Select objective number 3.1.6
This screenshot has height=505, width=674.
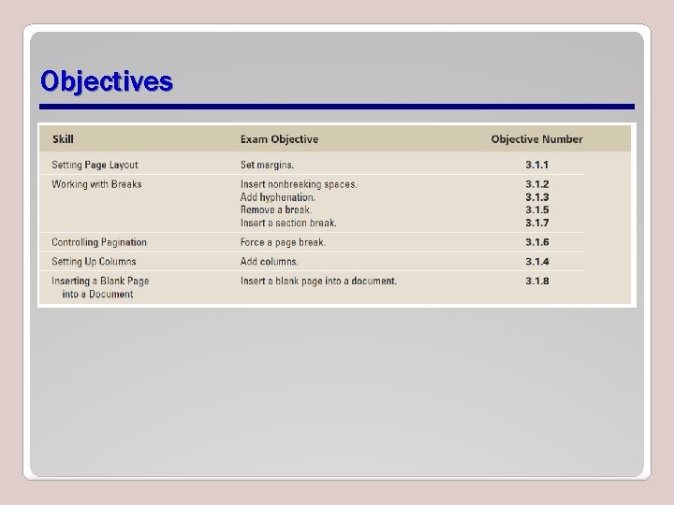click(x=537, y=242)
